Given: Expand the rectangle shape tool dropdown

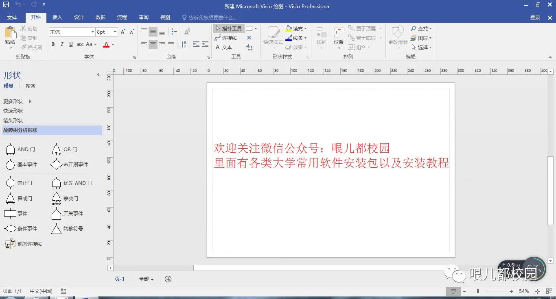Looking at the screenshot, I should tap(256, 28).
